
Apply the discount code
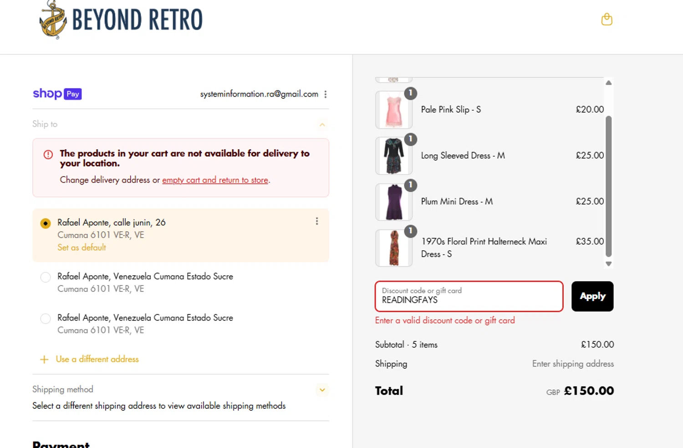tap(592, 296)
